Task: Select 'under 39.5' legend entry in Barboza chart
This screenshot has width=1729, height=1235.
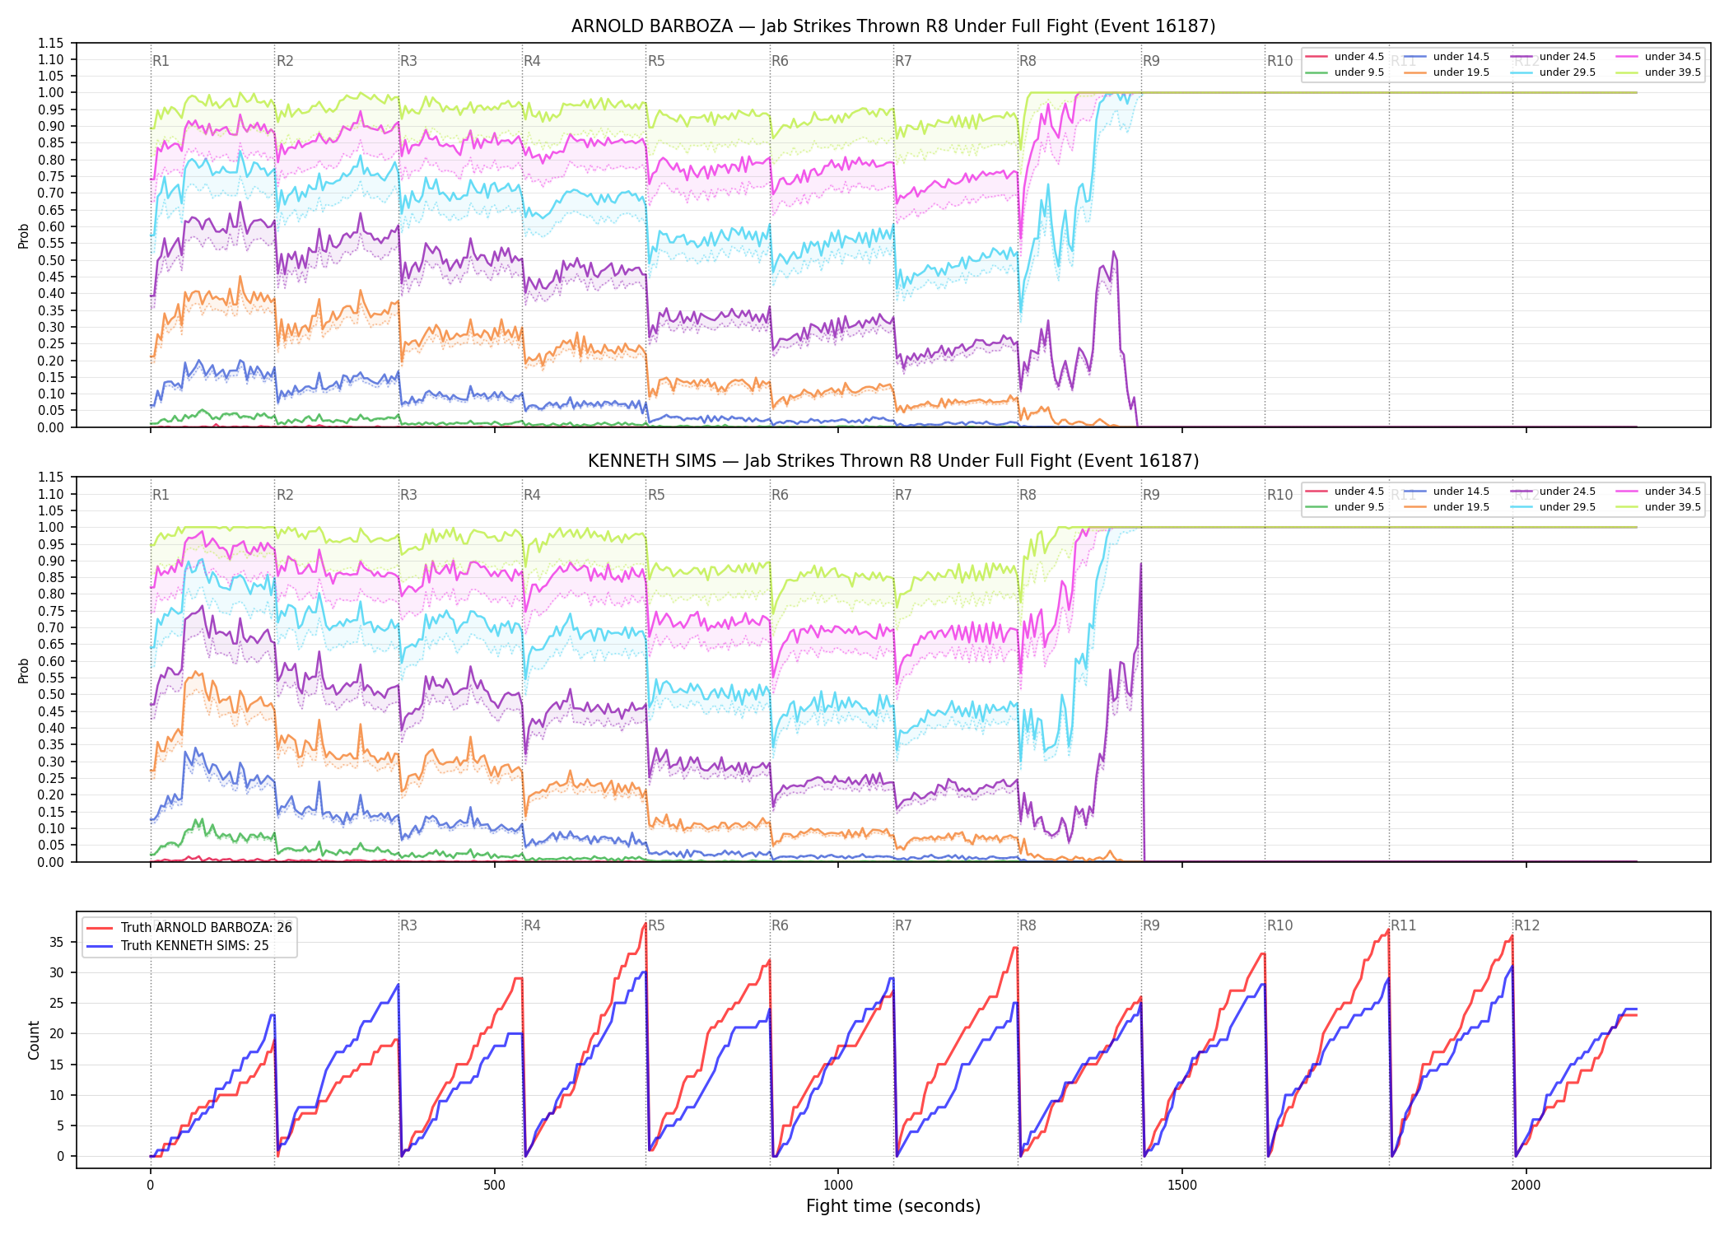Action: pyautogui.click(x=1659, y=72)
